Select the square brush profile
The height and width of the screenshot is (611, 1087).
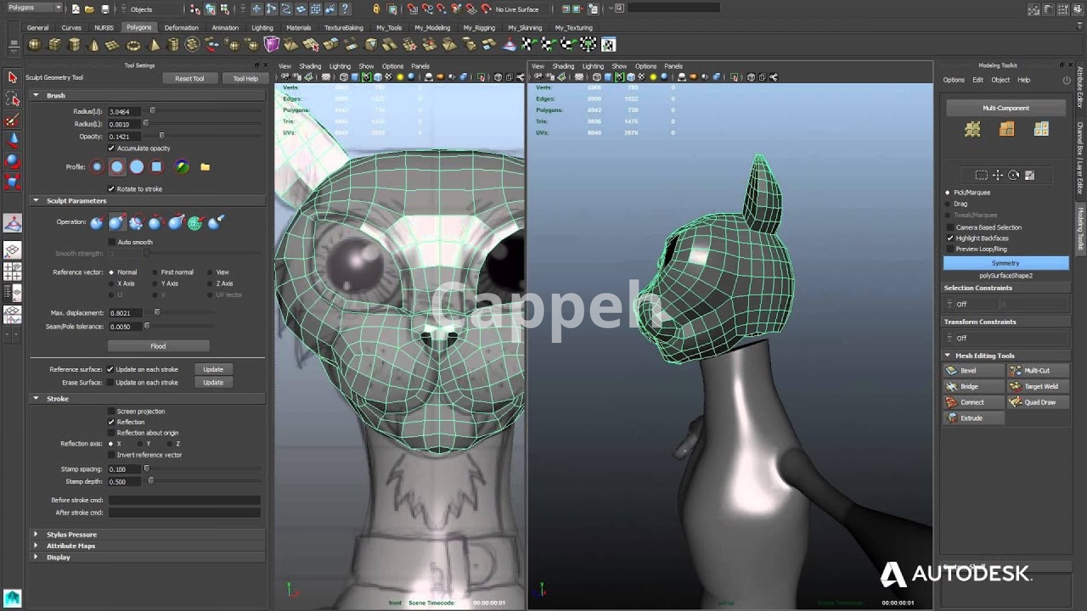[157, 167]
